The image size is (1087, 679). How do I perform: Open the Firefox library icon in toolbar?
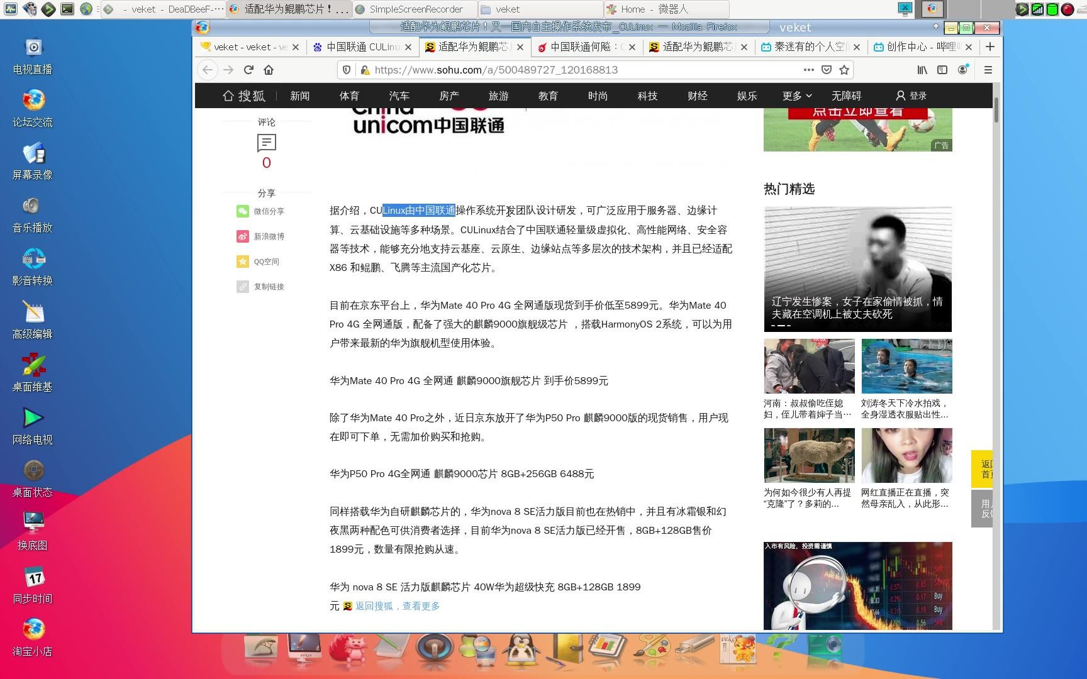[x=921, y=70]
